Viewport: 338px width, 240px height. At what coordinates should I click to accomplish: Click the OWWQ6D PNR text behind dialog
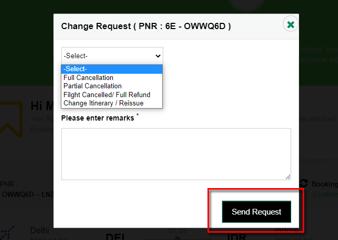pyautogui.click(x=18, y=194)
